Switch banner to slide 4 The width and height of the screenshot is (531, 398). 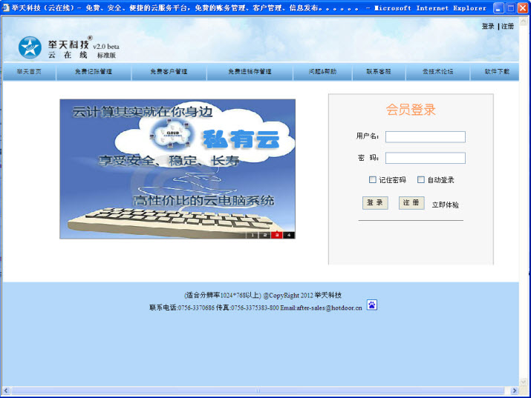tap(289, 235)
